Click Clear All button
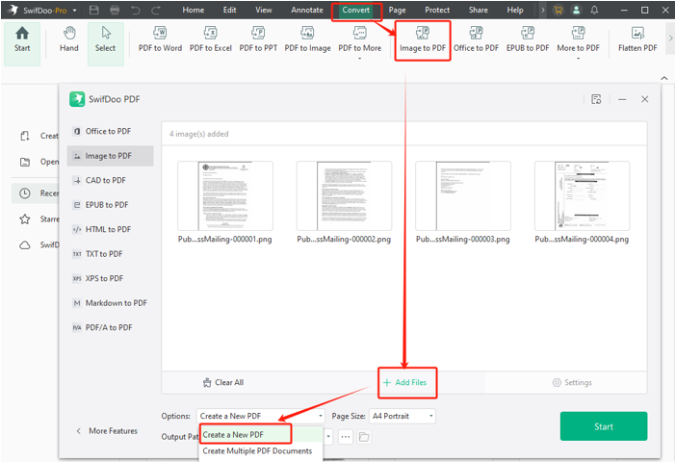The image size is (675, 462). (x=223, y=382)
